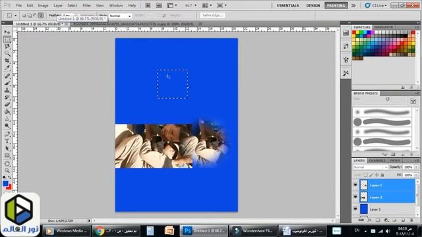Open the Style dropdown showing Normal
The image size is (422, 237).
(120, 16)
